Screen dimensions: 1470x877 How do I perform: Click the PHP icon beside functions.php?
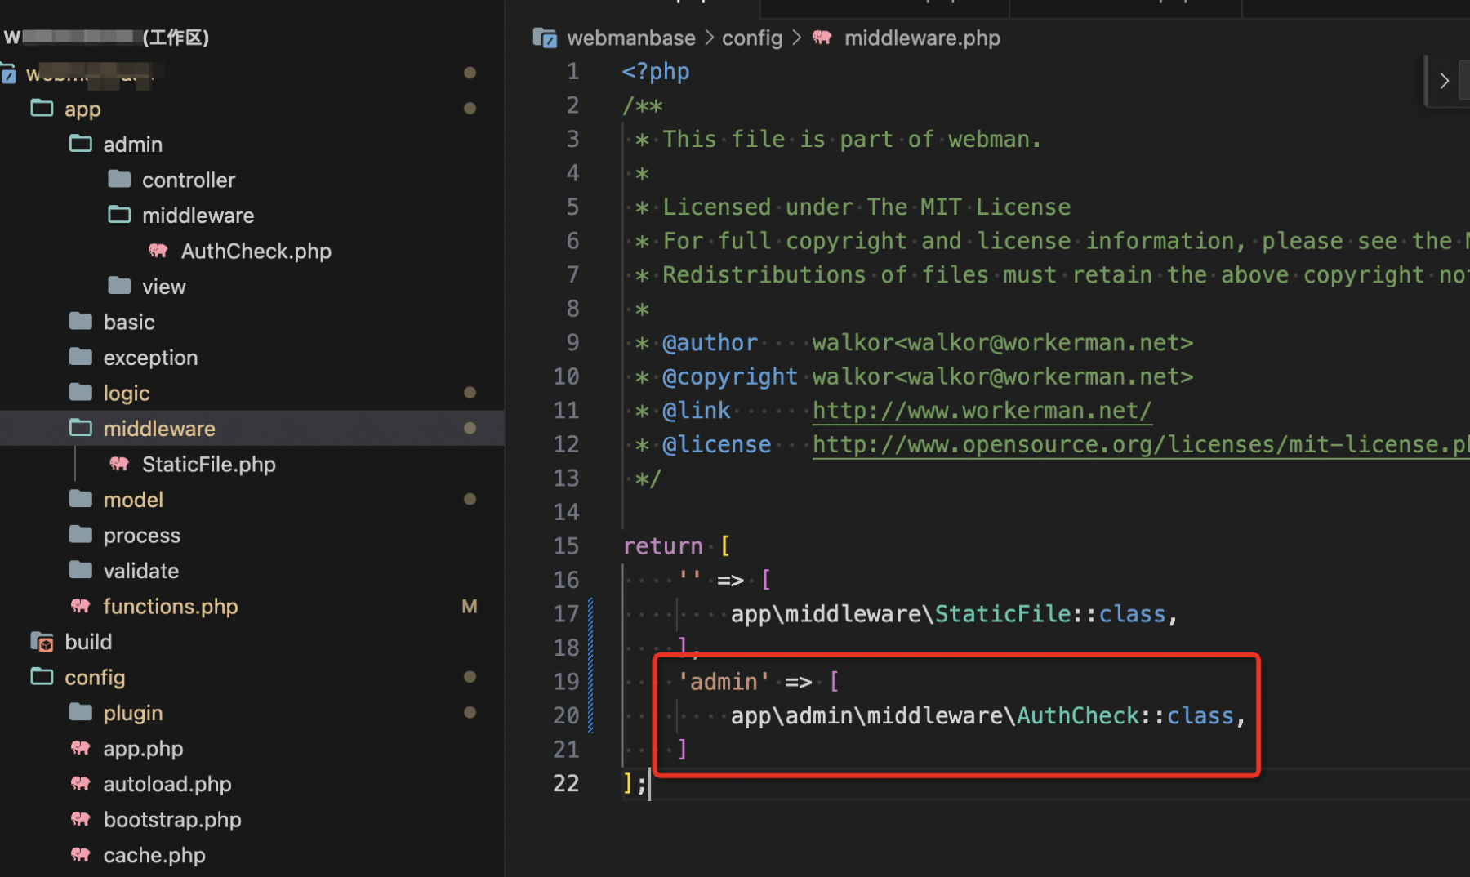(x=81, y=606)
